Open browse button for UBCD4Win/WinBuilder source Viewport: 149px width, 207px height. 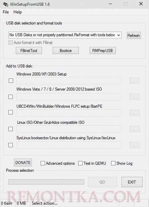tap(135, 113)
